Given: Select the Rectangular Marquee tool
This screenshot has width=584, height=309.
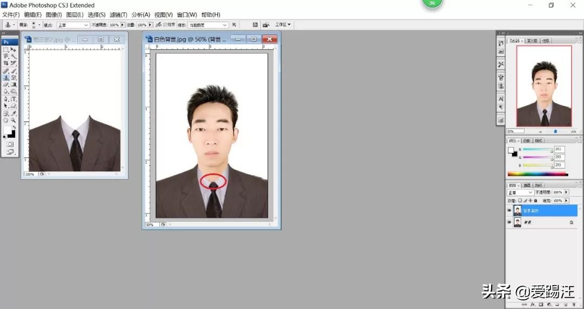Looking at the screenshot, I should click(x=6, y=50).
